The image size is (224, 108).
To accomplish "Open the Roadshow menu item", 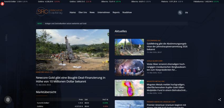I will [127, 12].
